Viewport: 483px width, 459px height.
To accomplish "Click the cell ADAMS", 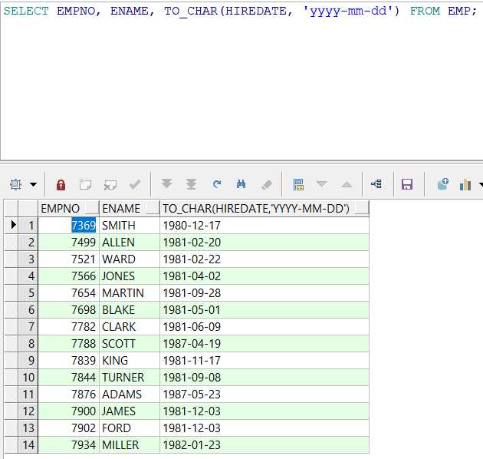I will pyautogui.click(x=130, y=395).
